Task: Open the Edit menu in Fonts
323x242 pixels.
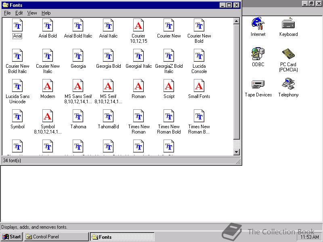Action: 19,13
